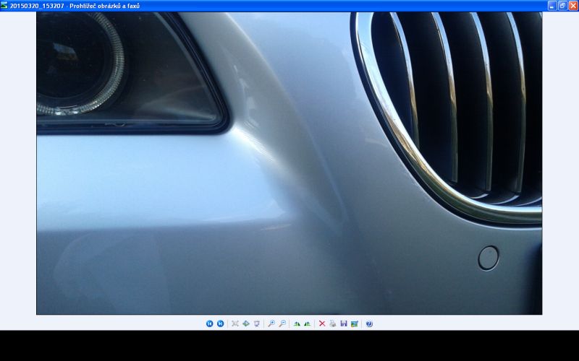Click the Best Fit icon

[x=234, y=323]
